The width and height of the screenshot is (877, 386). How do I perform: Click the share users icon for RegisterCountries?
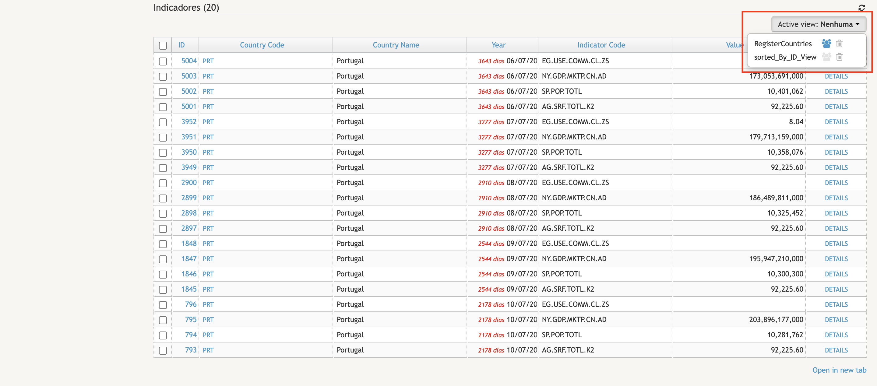[826, 43]
